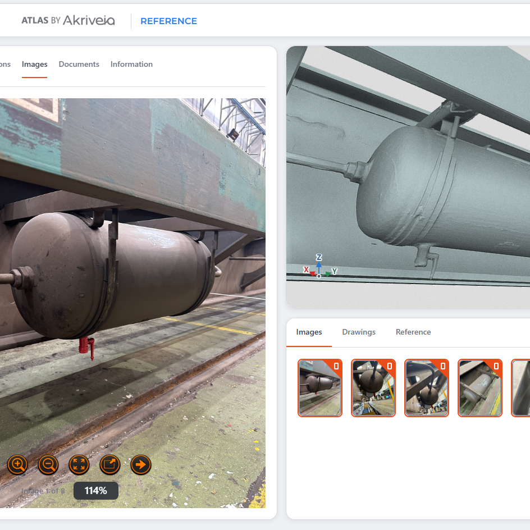Click the 114% zoom level indicator
The image size is (530, 530).
[96, 491]
